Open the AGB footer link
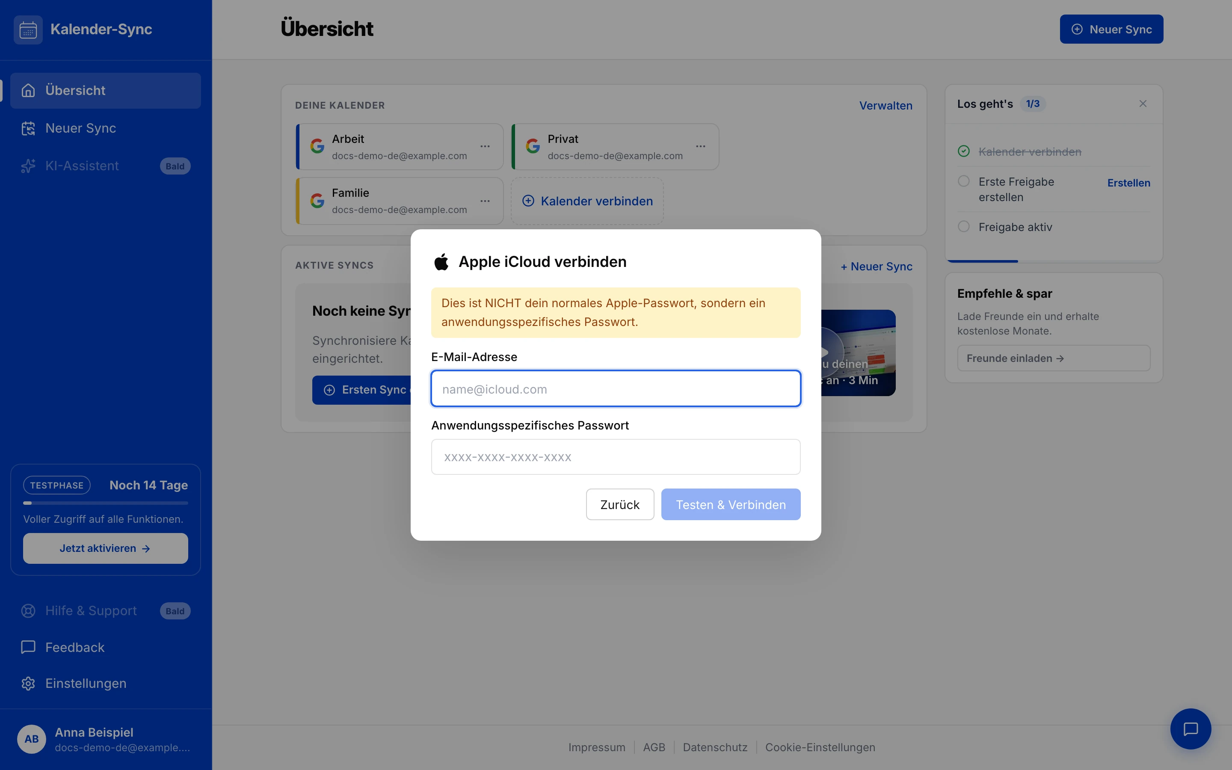This screenshot has height=770, width=1232. coord(654,747)
